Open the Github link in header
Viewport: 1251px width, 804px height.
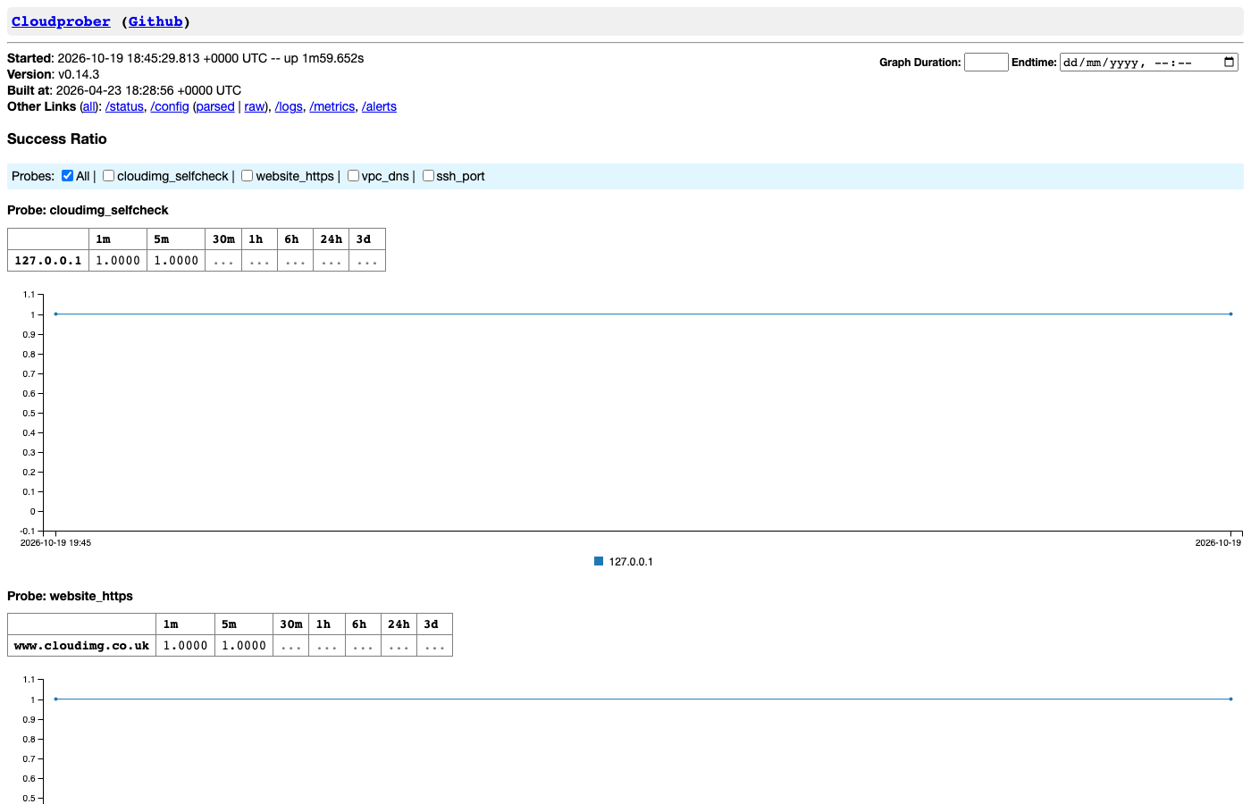click(155, 21)
